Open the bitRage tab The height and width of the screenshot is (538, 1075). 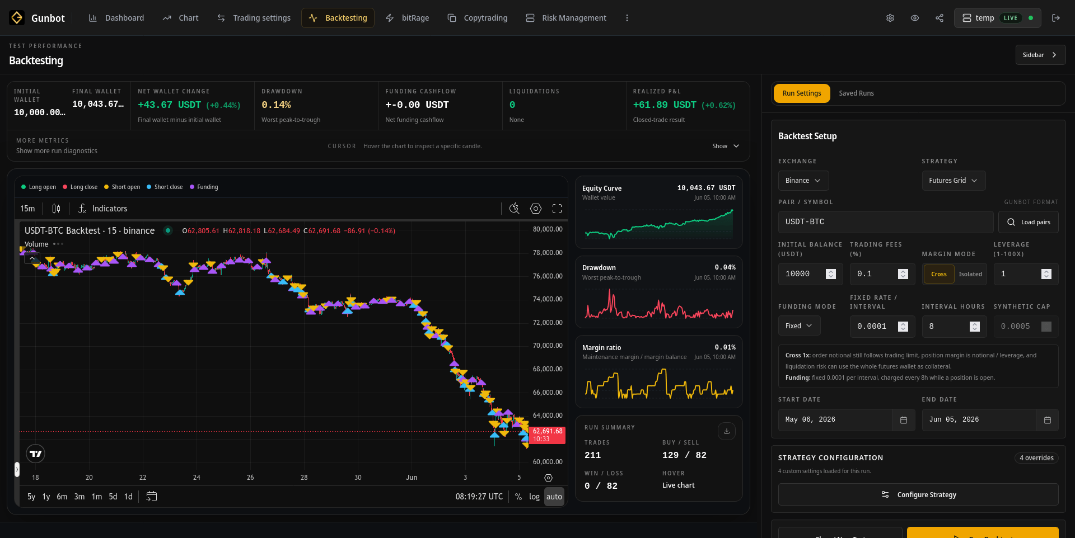tap(408, 18)
